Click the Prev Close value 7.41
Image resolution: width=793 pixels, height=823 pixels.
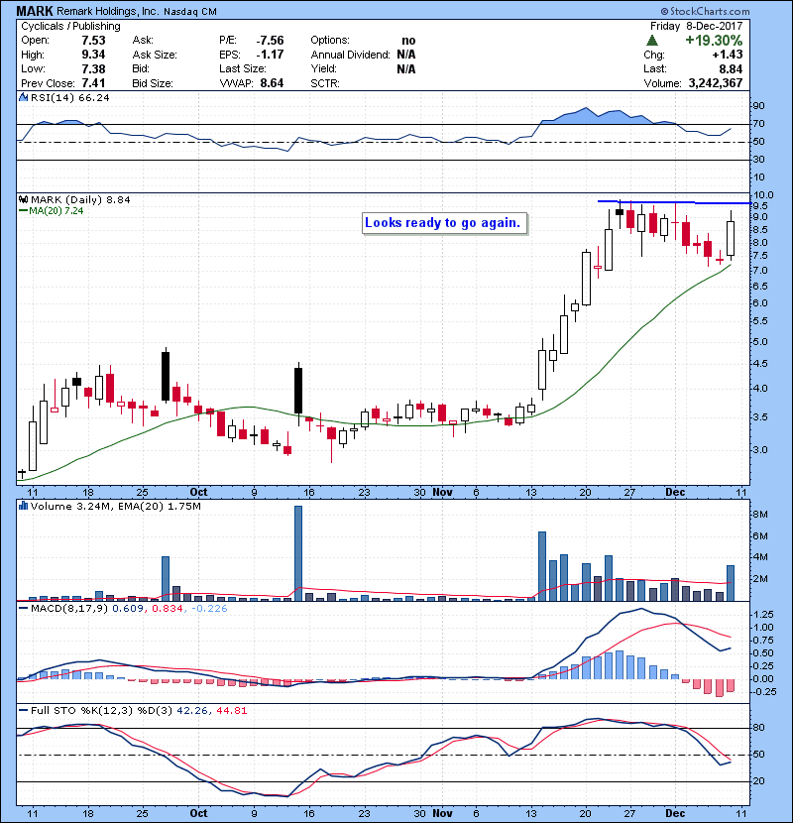pos(93,83)
